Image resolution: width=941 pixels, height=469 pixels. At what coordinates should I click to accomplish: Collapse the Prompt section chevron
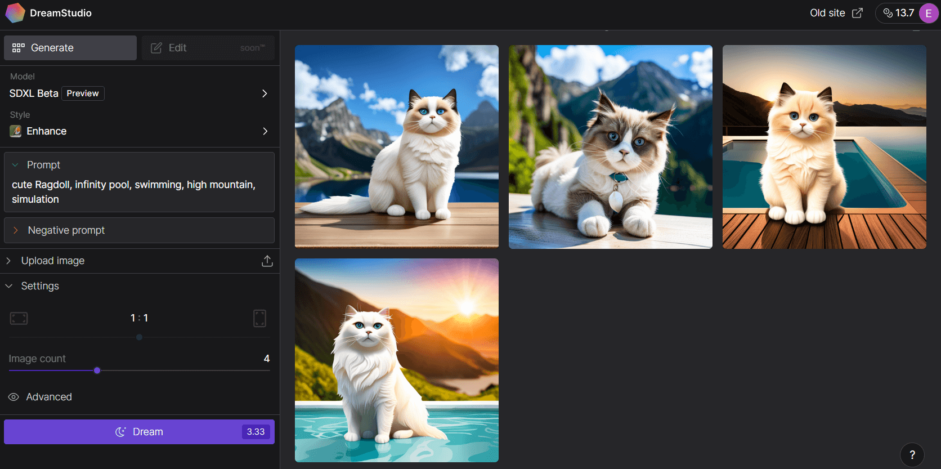coord(16,165)
